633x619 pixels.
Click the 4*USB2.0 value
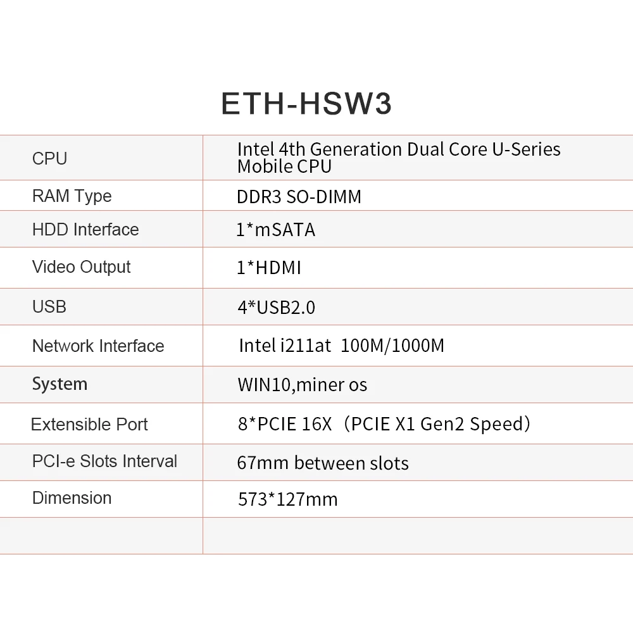coord(276,308)
